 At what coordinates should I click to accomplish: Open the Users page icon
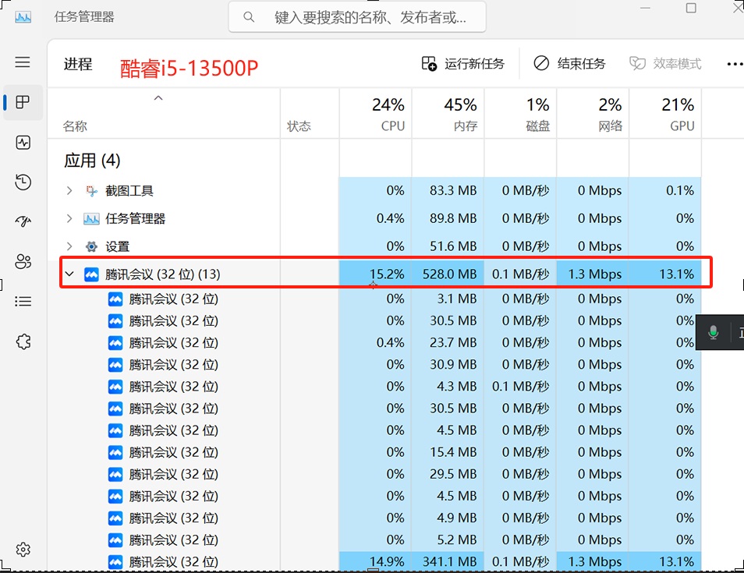click(23, 261)
